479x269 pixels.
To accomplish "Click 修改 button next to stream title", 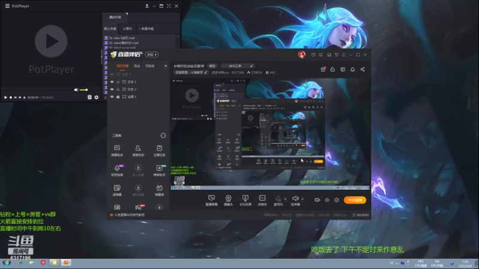I will point(213,66).
